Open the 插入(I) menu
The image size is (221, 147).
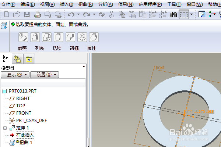point(67,4)
